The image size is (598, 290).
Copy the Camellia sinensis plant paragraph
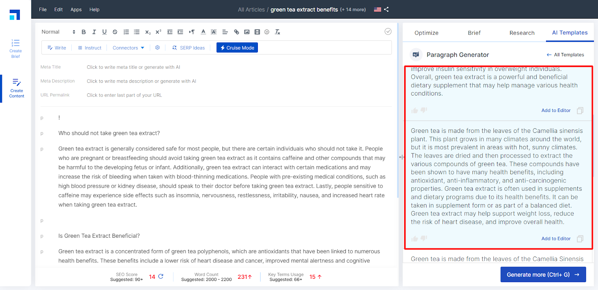click(x=580, y=239)
